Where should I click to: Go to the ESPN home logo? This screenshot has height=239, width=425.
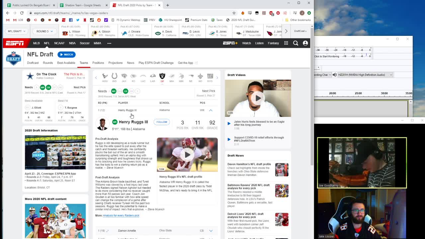(15, 43)
